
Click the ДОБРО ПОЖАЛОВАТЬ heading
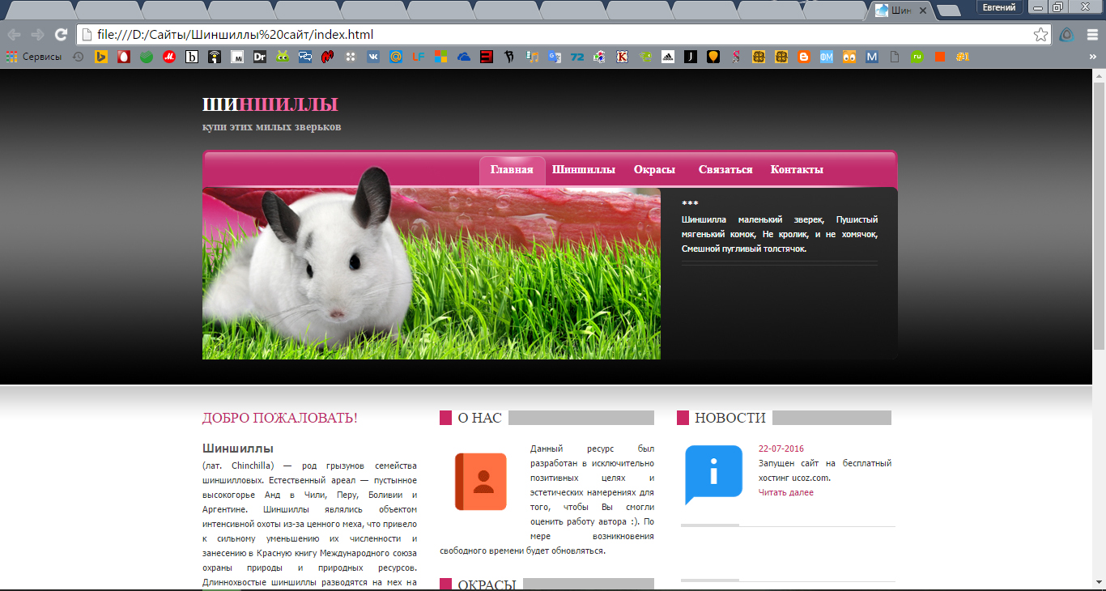tap(280, 419)
